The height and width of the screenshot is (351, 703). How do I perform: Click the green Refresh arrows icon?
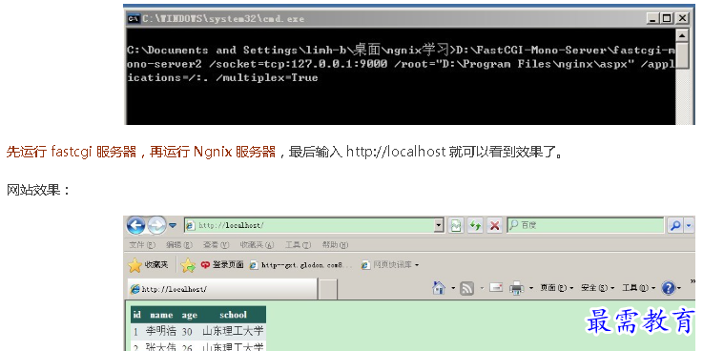click(475, 225)
